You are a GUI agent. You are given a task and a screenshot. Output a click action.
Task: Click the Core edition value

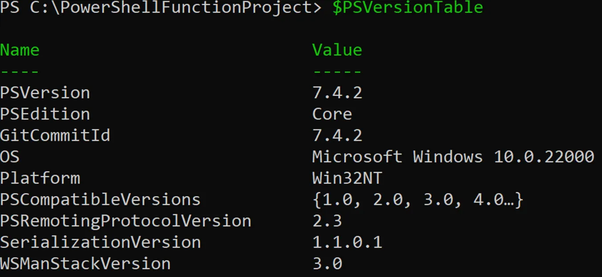[332, 114]
